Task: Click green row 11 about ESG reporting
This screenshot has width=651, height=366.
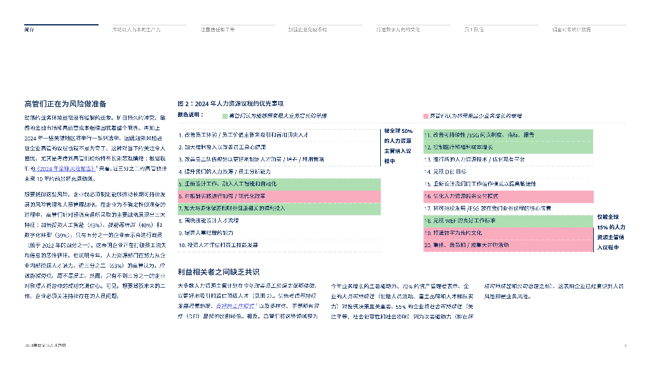Action: coord(508,135)
